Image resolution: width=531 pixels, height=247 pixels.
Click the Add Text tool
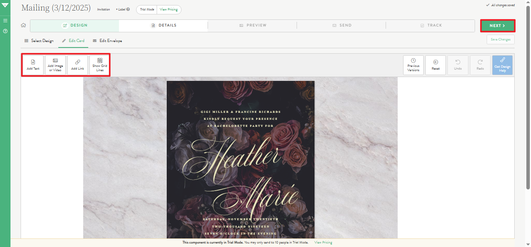coord(33,65)
